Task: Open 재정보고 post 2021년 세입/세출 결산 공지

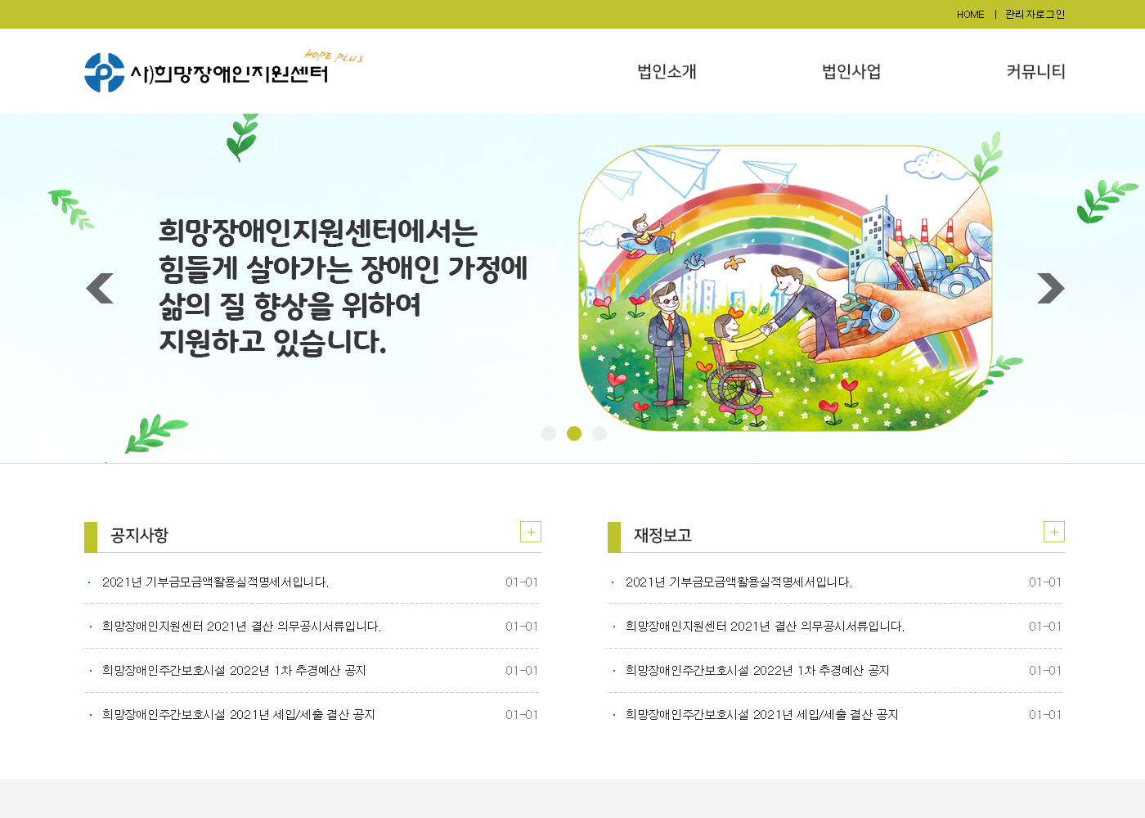Action: (761, 715)
